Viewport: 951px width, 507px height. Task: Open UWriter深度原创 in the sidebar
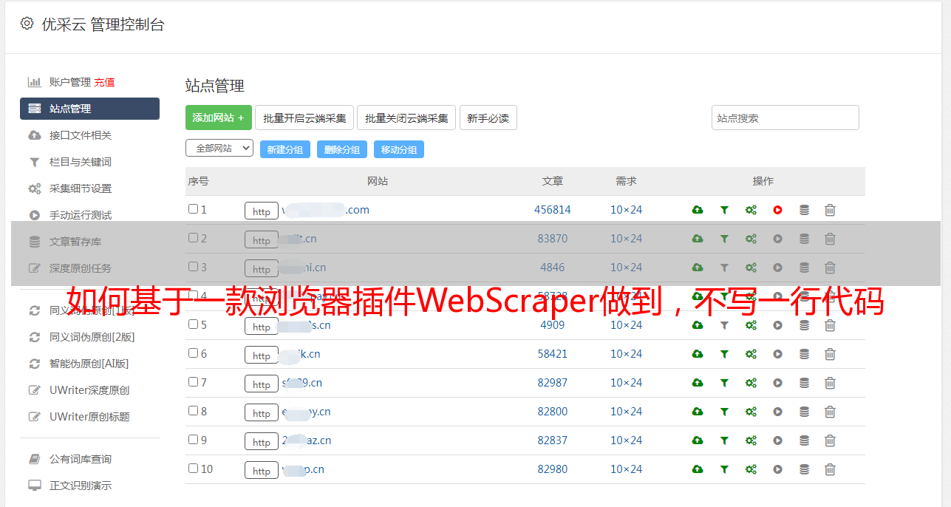(89, 390)
